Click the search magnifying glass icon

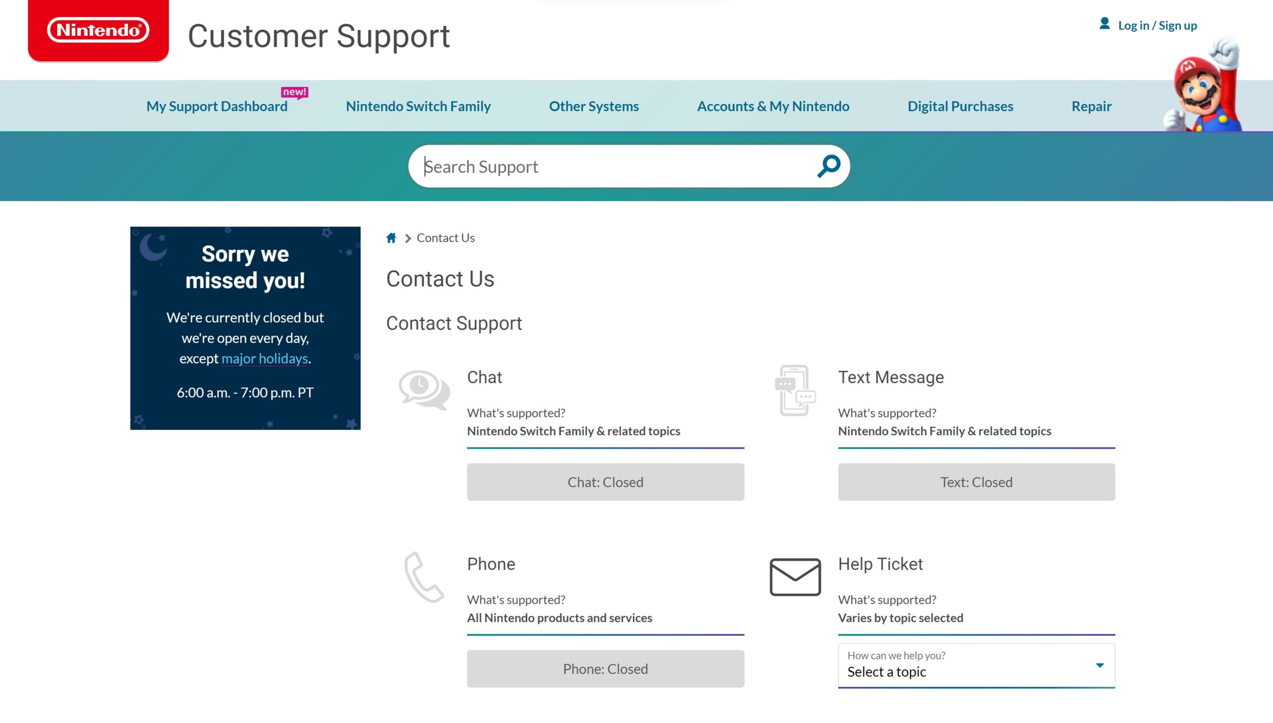click(x=828, y=166)
